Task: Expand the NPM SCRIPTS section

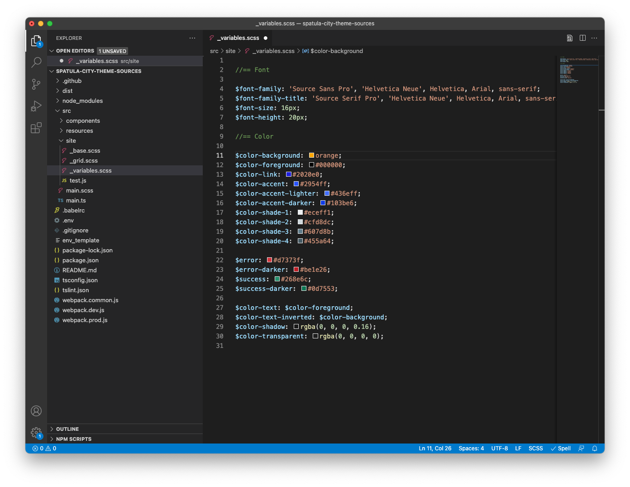Action: (x=74, y=439)
